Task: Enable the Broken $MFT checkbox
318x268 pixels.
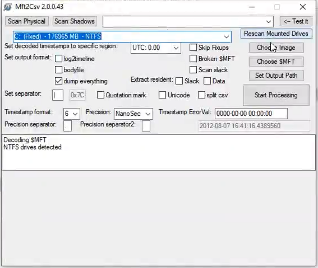Action: pyautogui.click(x=193, y=59)
